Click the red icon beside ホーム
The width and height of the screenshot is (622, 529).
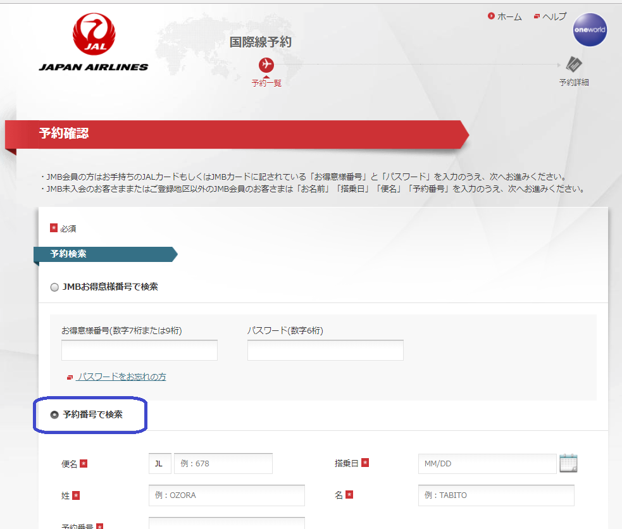coord(491,16)
